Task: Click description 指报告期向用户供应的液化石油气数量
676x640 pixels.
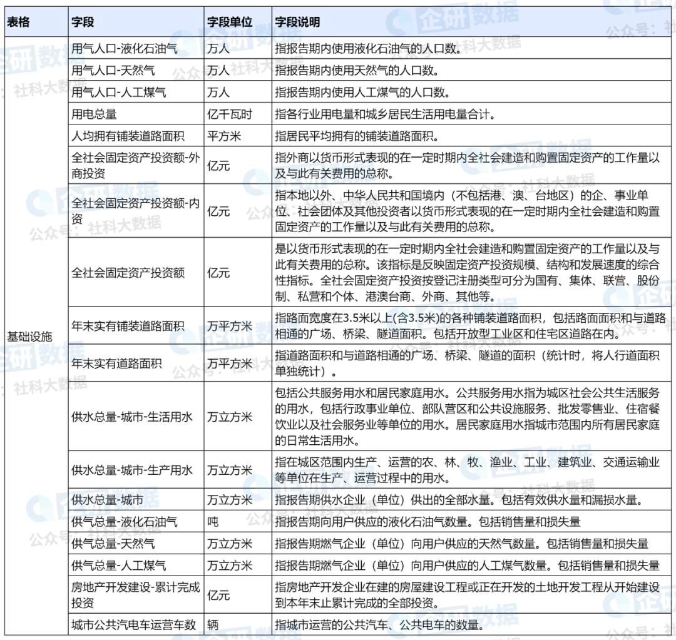Action: 472,522
